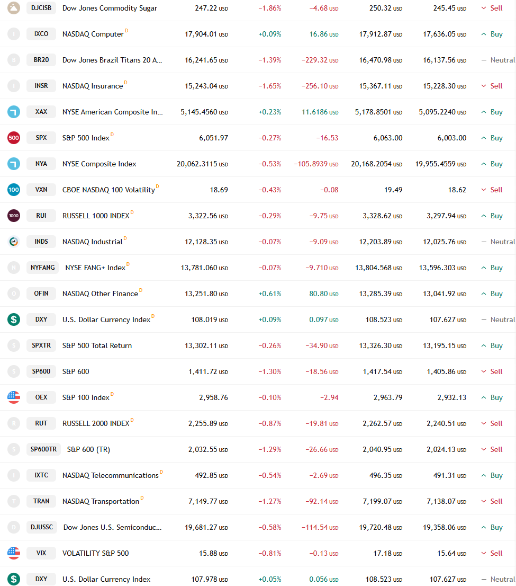Open NASDAQ Other Finance link
This screenshot has width=516, height=586.
pyautogui.click(x=100, y=294)
